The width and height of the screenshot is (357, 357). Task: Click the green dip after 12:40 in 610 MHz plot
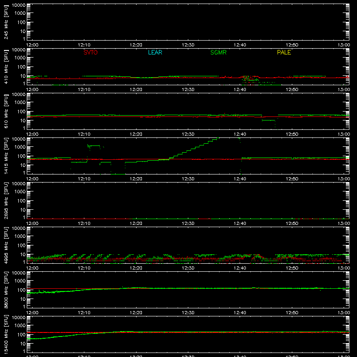(x=269, y=120)
